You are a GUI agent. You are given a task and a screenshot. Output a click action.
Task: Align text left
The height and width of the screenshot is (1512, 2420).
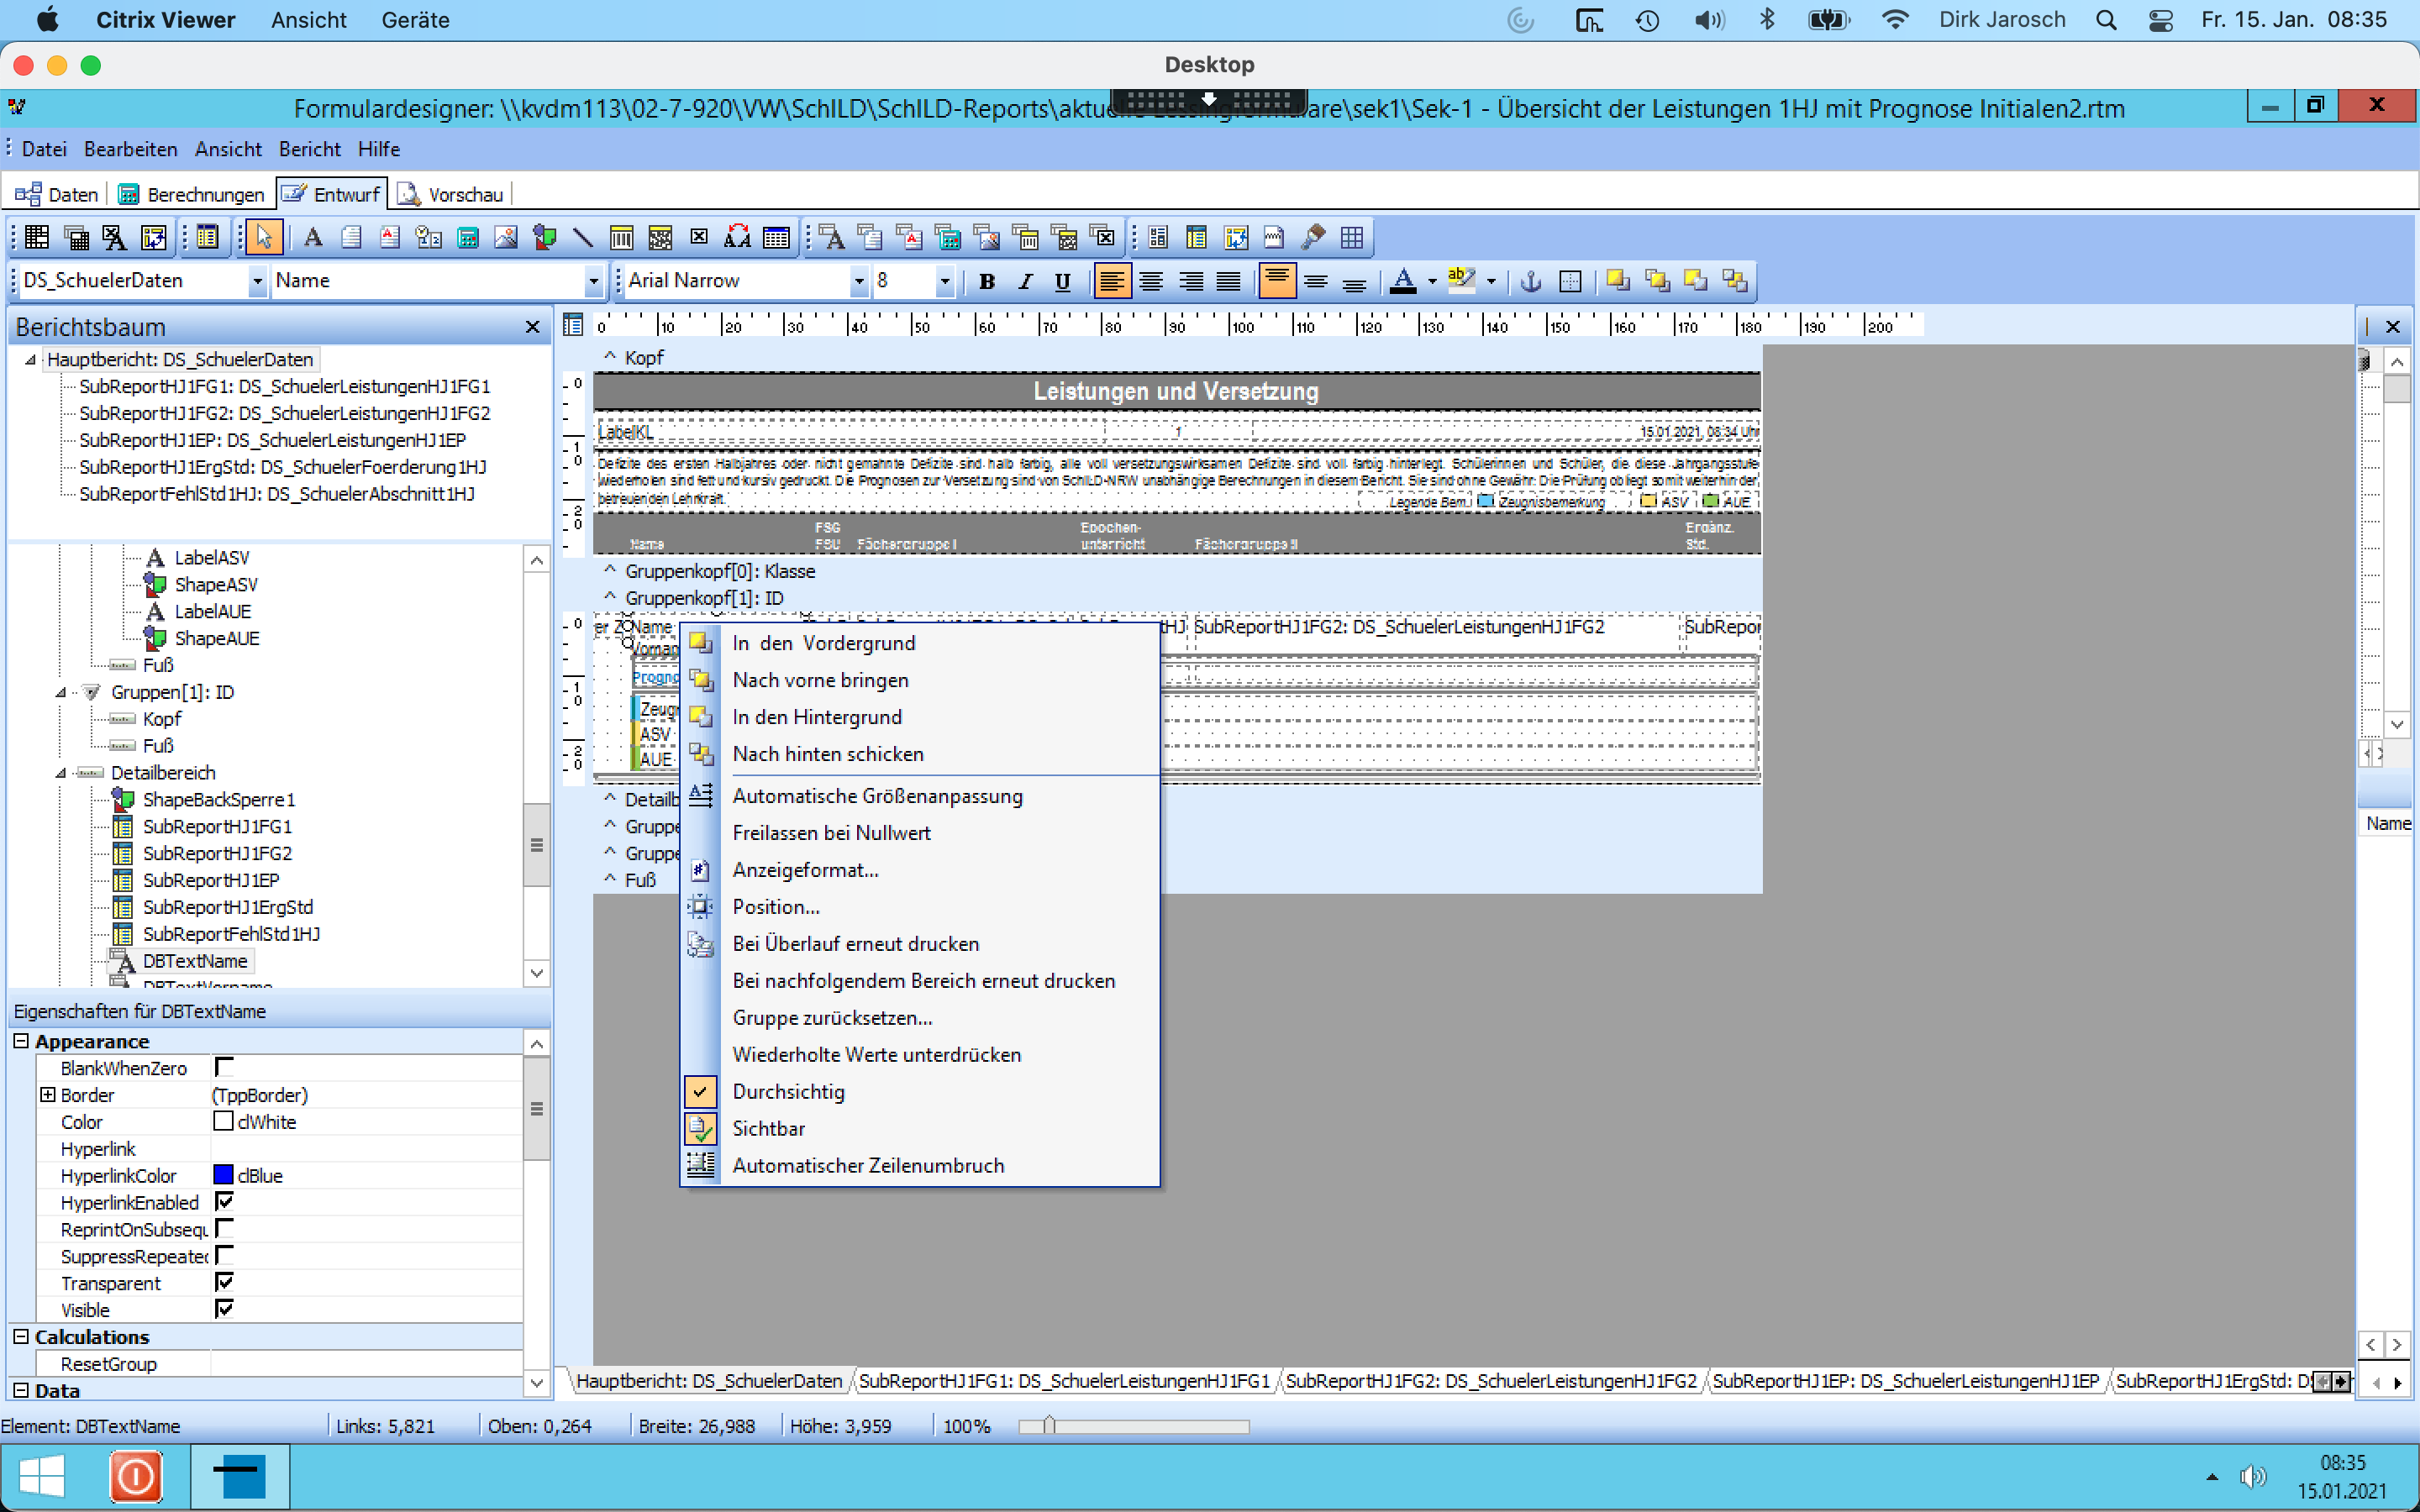coord(1112,281)
